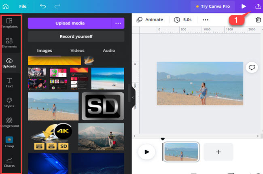Select the beach girl uploaded image
Viewport: 263px width, 174px height.
click(x=53, y=106)
